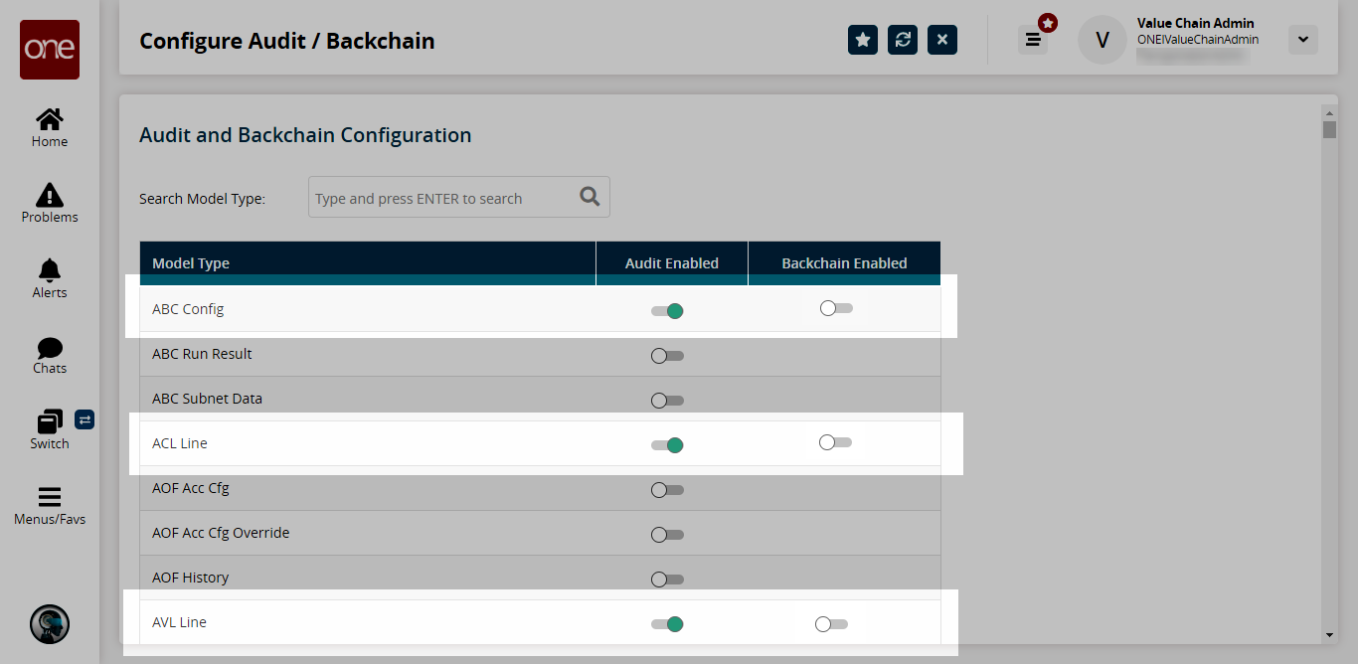Click the refresh icon in header

click(903, 40)
